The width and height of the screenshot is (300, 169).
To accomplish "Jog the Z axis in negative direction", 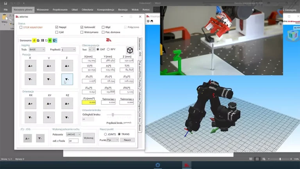I will click(67, 79).
